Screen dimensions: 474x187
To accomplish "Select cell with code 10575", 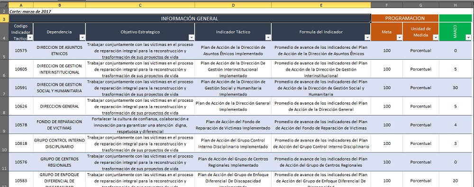I will pyautogui.click(x=21, y=51).
